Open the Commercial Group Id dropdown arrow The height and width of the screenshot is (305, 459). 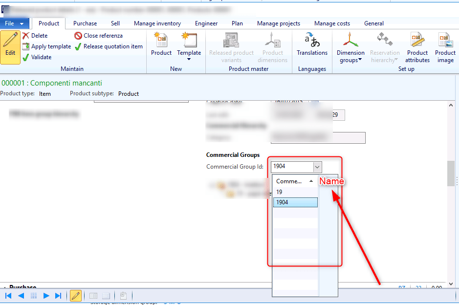[x=317, y=167]
